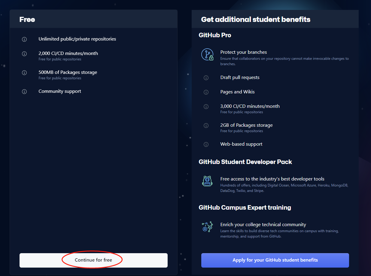
Task: Click Free access to industry's best developer tools
Action: point(272,179)
